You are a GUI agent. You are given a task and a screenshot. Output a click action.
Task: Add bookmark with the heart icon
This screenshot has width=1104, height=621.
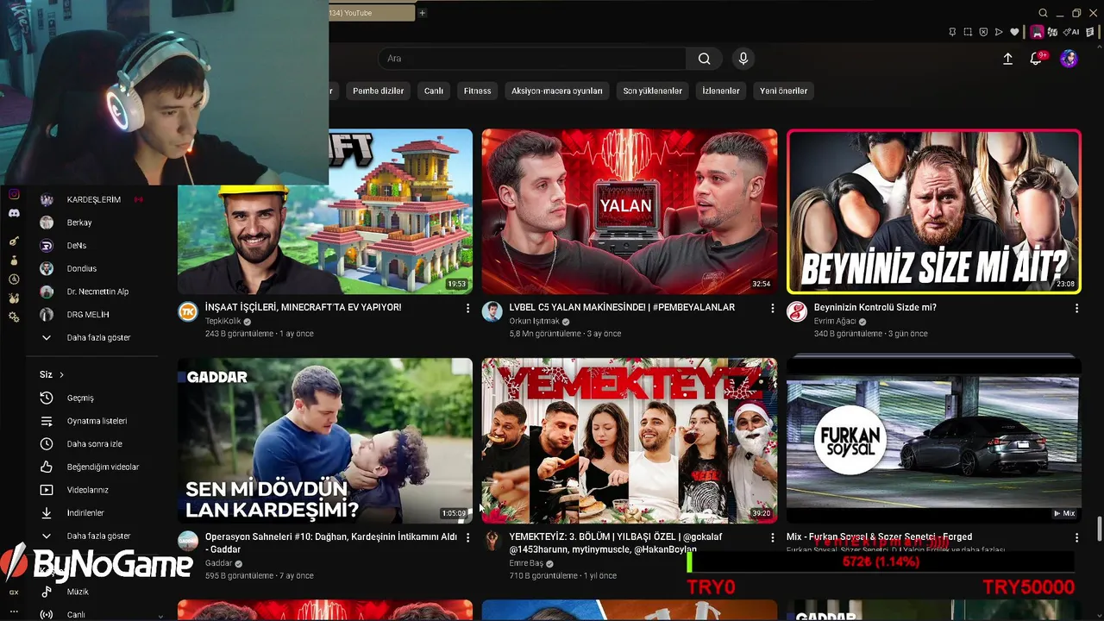(x=1014, y=32)
